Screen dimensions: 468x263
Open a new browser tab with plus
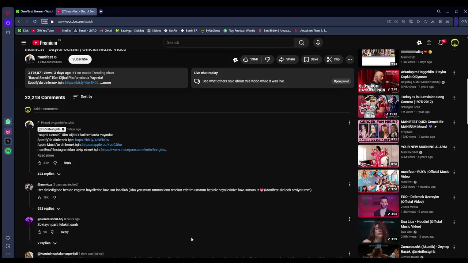click(x=101, y=11)
